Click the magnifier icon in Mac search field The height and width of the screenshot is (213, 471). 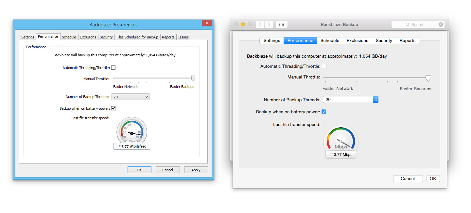(x=408, y=24)
